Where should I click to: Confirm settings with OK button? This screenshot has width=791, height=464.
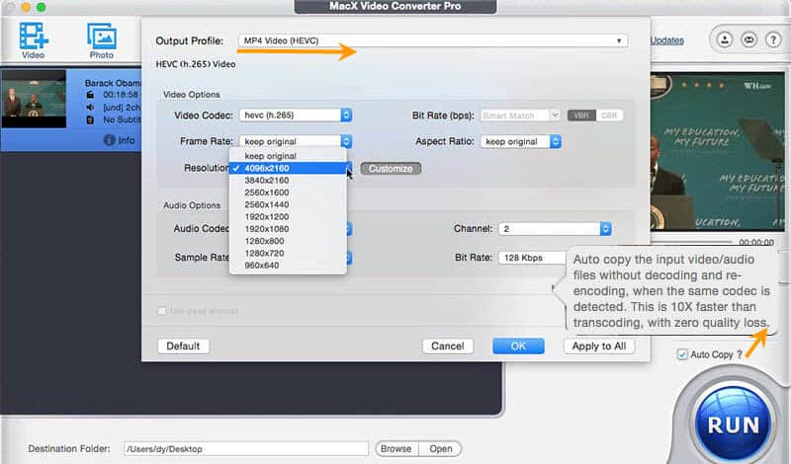point(518,347)
